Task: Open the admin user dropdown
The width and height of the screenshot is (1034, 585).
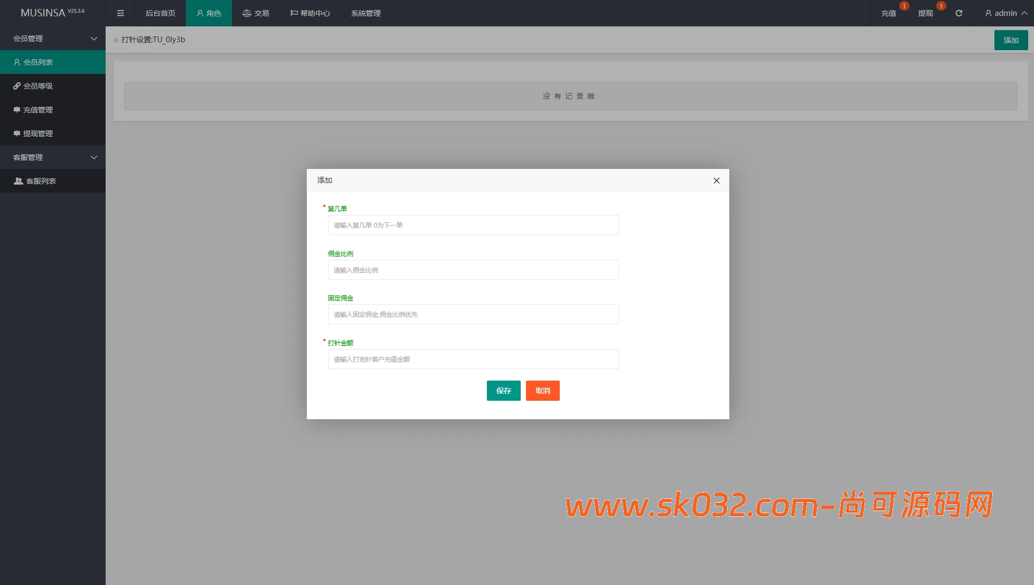Action: (1005, 13)
